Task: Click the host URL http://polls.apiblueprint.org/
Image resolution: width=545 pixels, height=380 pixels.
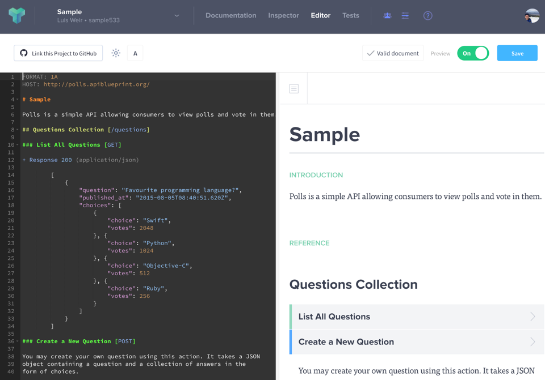Action: (97, 84)
